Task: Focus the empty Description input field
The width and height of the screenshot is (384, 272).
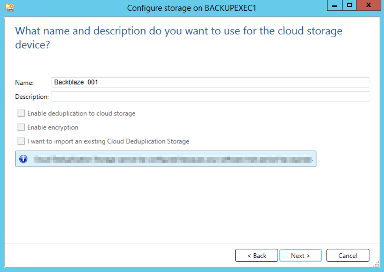Action: click(x=210, y=96)
